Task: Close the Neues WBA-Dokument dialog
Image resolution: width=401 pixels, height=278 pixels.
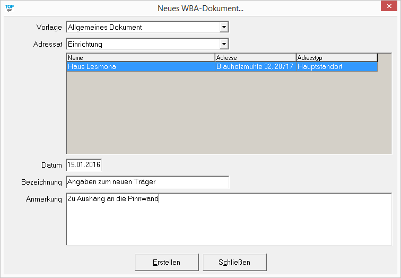Action: pyautogui.click(x=389, y=7)
